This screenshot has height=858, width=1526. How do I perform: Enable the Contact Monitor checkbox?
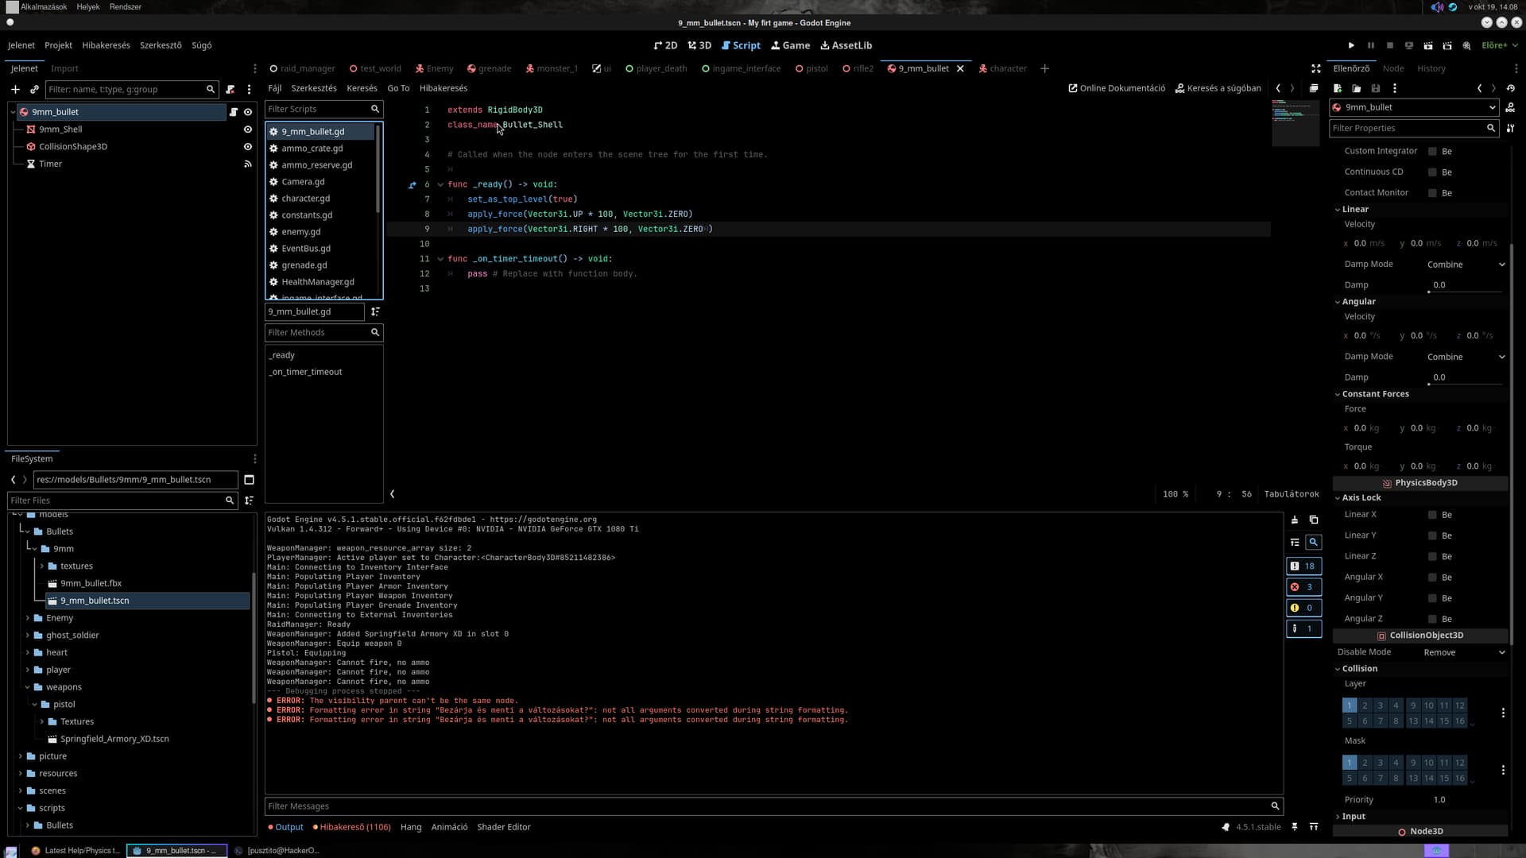pos(1432,193)
